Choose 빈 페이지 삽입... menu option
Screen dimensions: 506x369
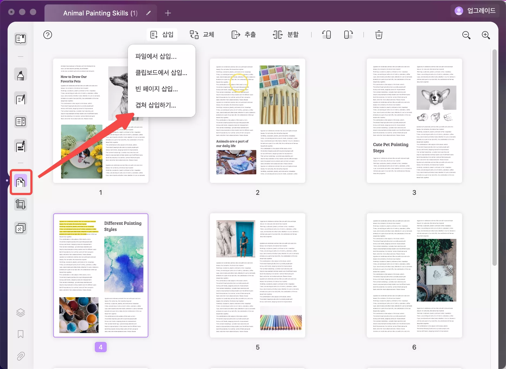(x=157, y=89)
